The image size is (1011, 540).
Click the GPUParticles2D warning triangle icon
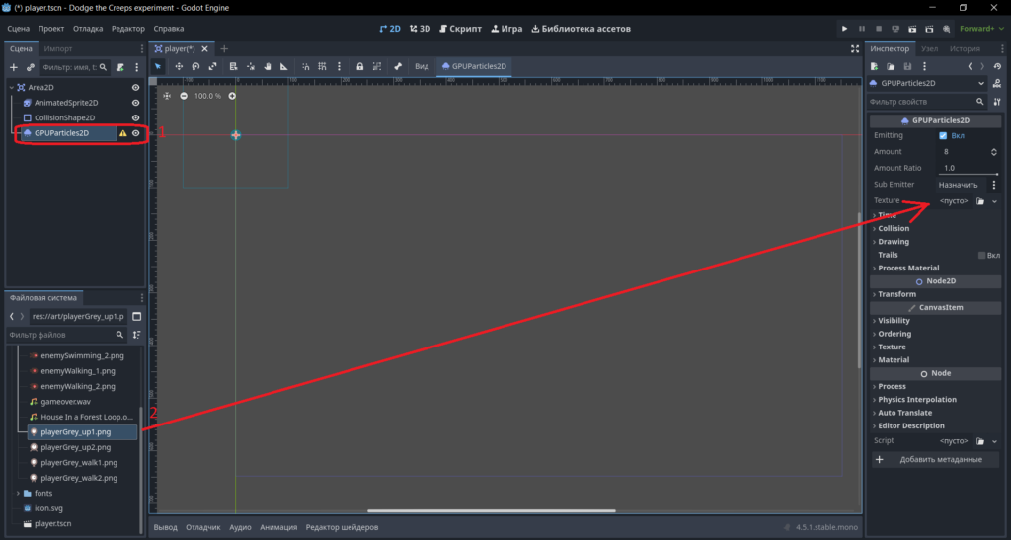tap(122, 133)
